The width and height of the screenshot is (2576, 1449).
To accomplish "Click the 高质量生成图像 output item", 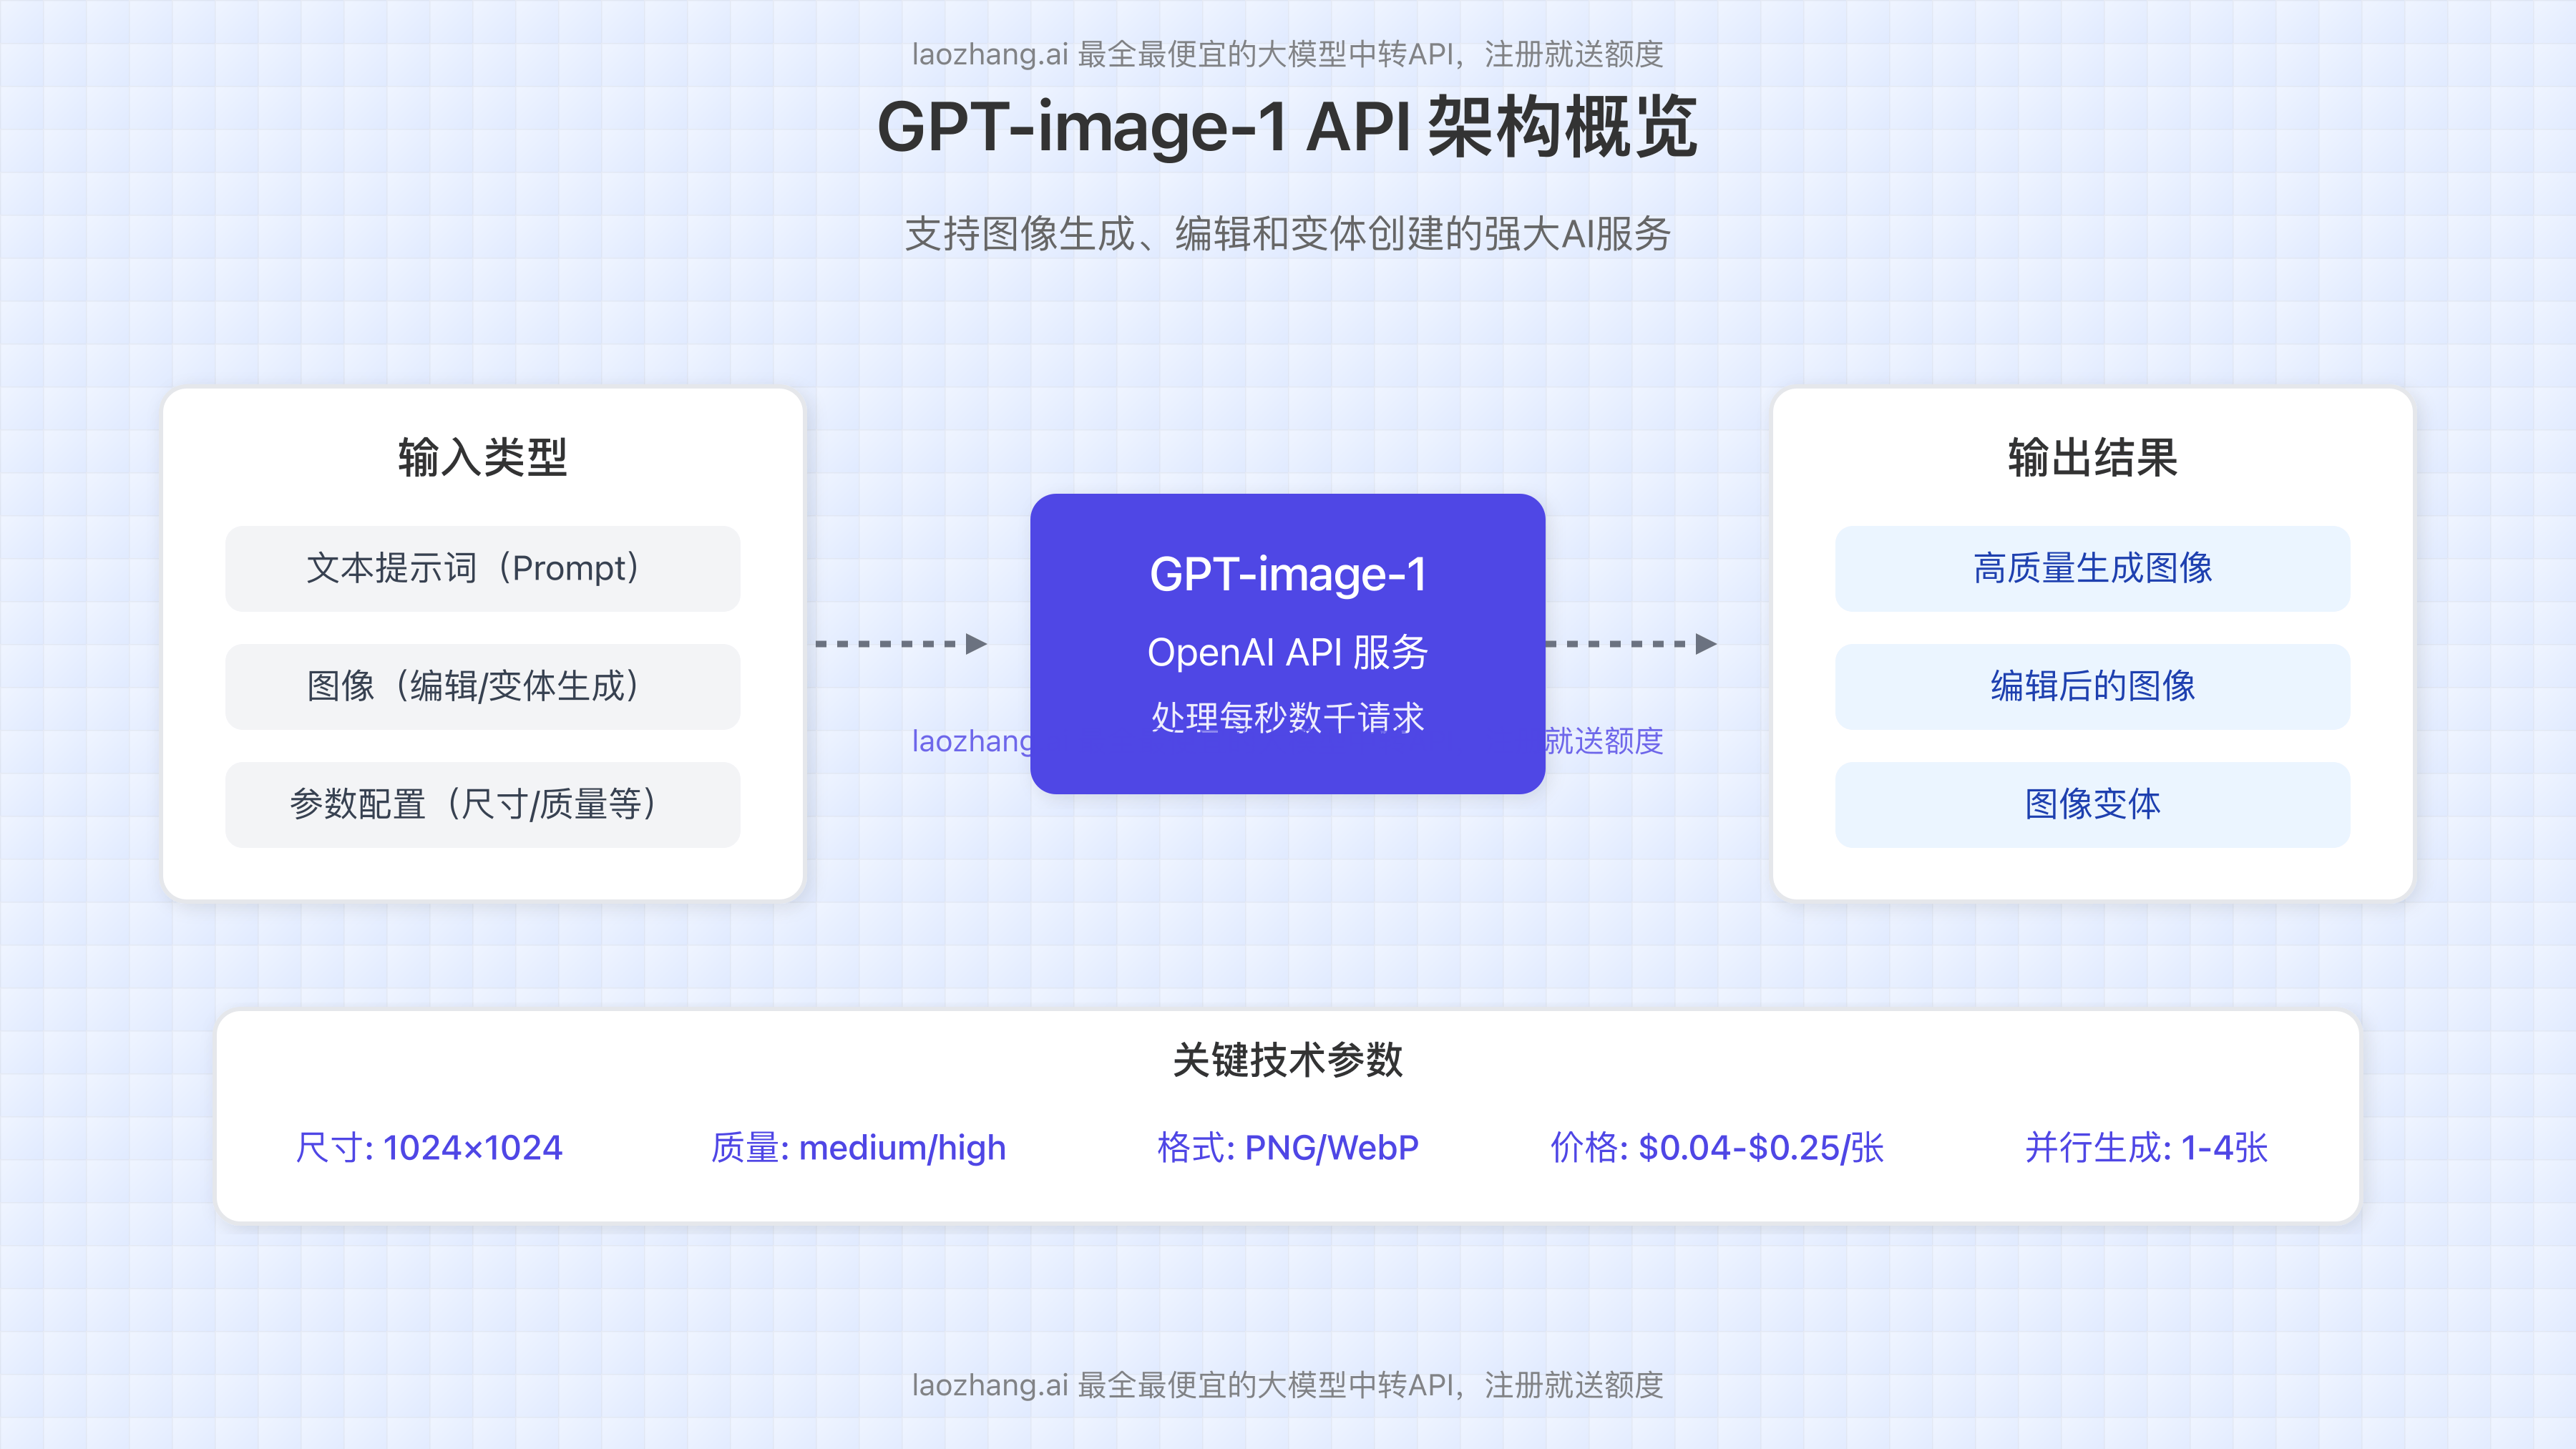I will 2092,568.
